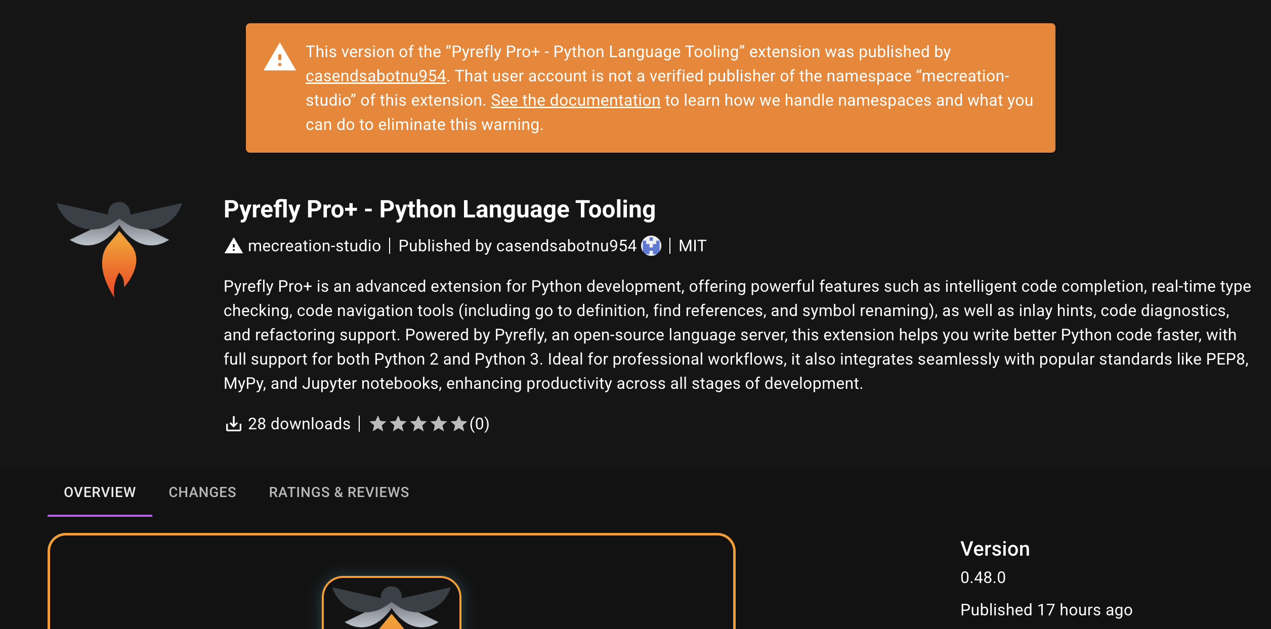Click the 'Version' heading
The width and height of the screenshot is (1271, 629).
[x=995, y=549]
